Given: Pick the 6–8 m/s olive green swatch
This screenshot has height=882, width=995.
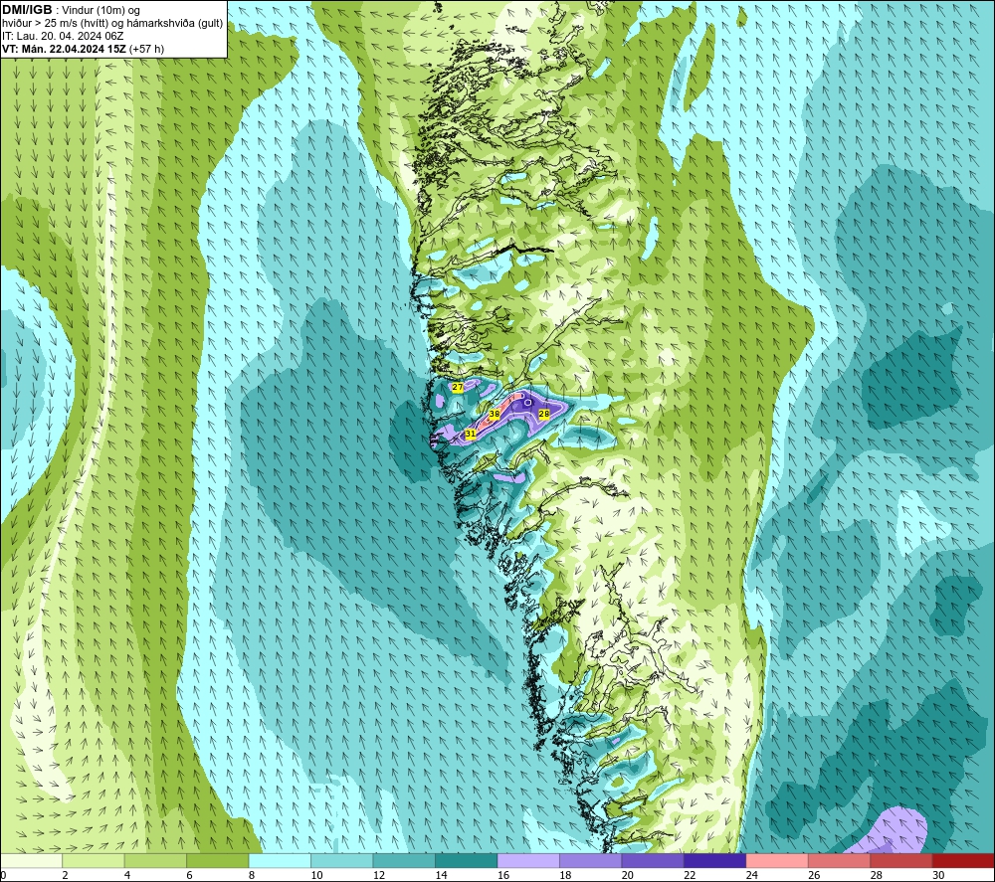Looking at the screenshot, I should pyautogui.click(x=218, y=860).
